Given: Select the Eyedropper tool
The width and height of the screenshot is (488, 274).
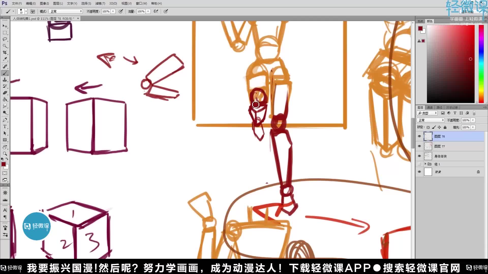Looking at the screenshot, I should 5,59.
